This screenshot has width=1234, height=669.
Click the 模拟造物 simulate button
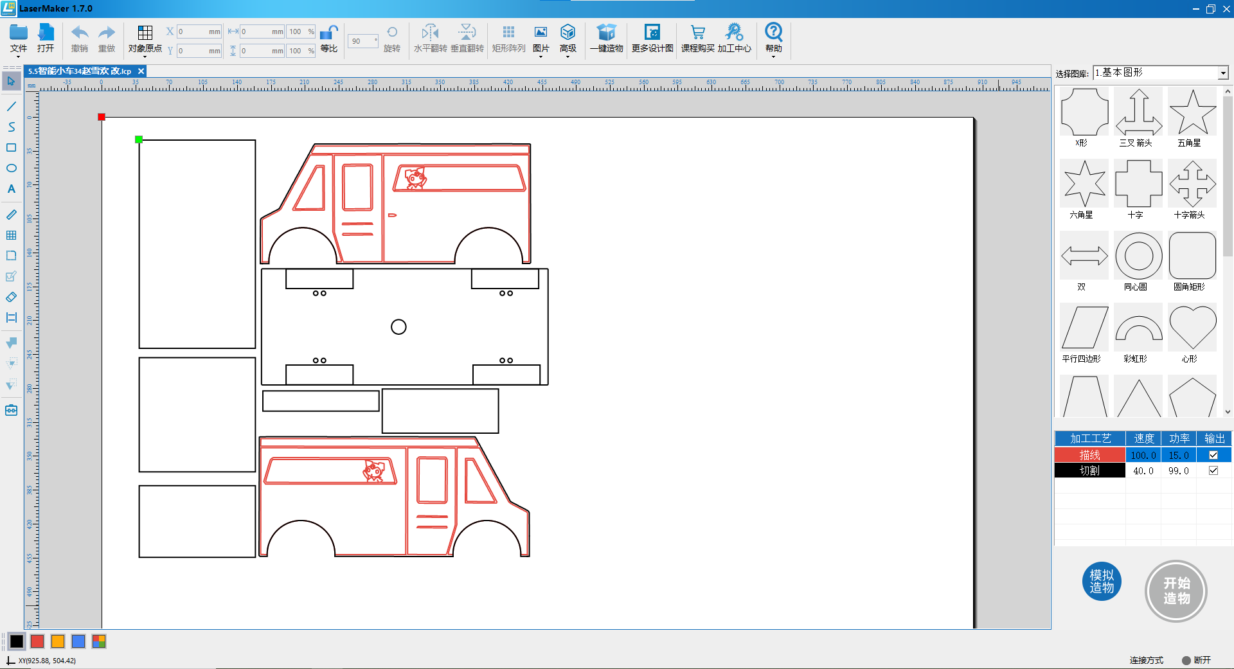click(1102, 582)
